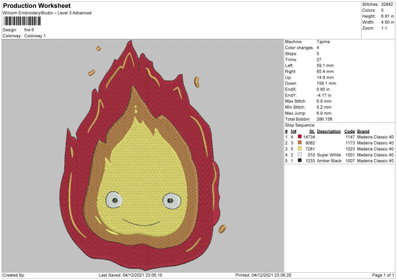Pick the yellow thread swatch for code 1023

click(x=300, y=149)
